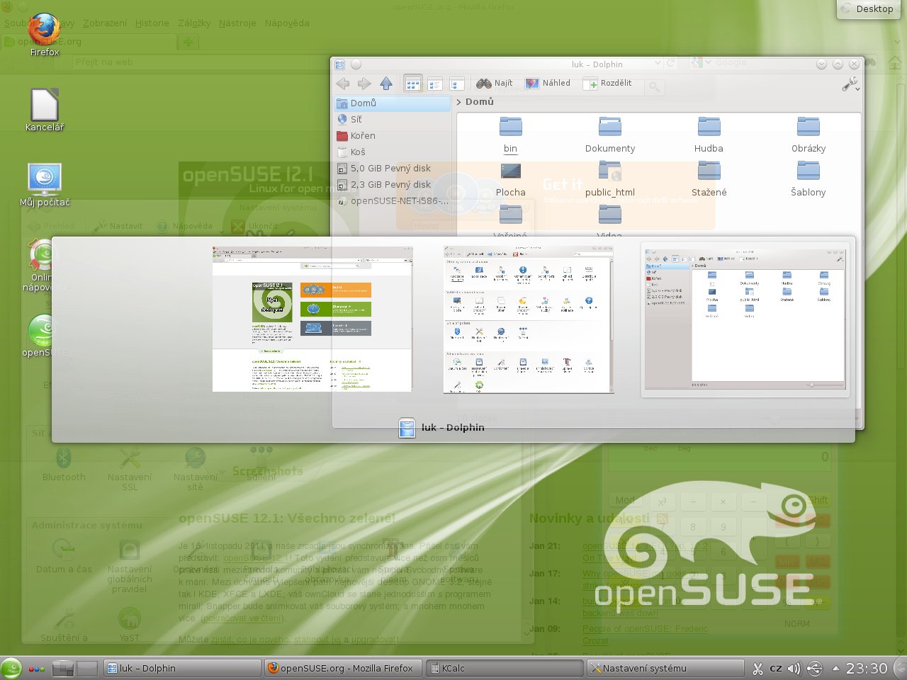Open cz keyboard layout indicator
The image size is (907, 680).
pyautogui.click(x=776, y=668)
